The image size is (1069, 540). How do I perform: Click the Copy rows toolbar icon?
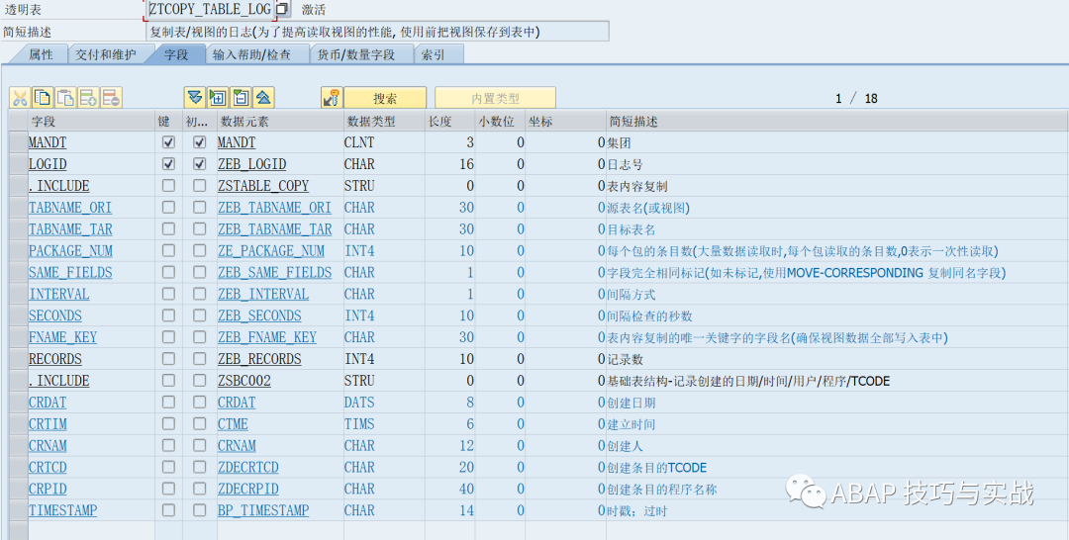pyautogui.click(x=43, y=98)
